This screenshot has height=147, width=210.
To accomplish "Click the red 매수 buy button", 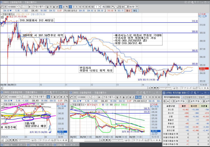I will [x=128, y=11].
